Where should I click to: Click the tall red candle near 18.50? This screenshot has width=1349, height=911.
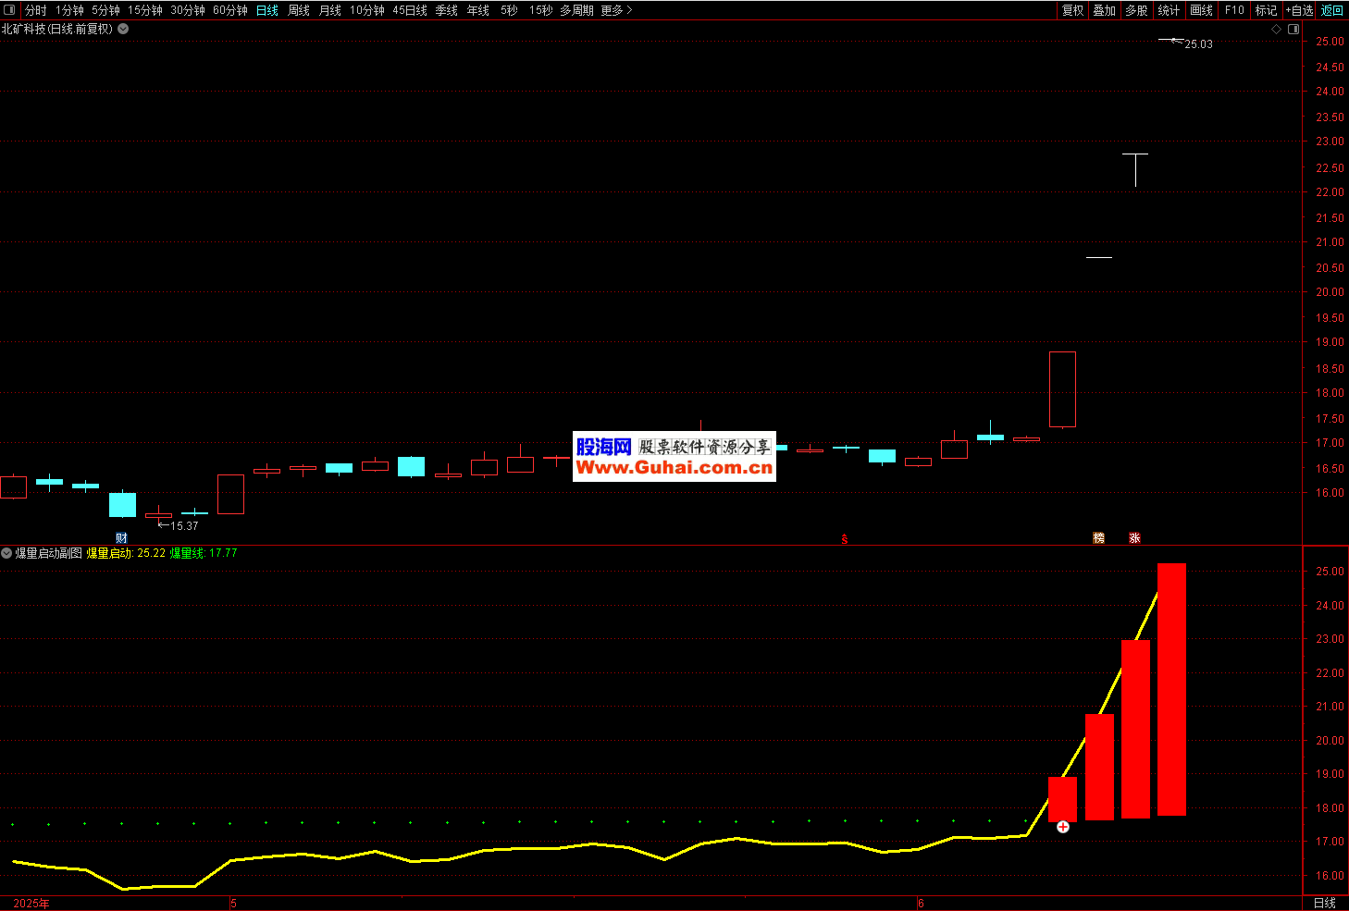1063,389
